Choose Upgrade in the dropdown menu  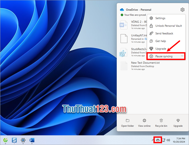166,49
